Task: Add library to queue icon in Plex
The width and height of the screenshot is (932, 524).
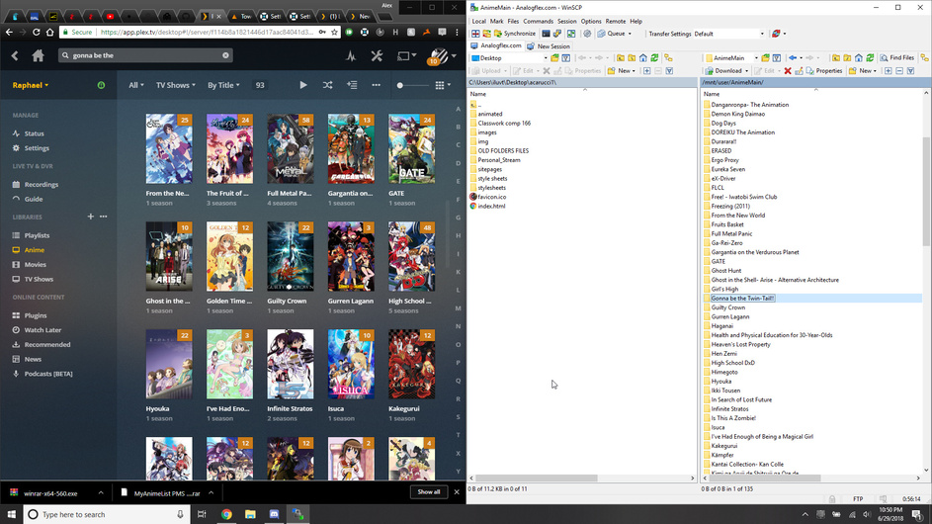Action: (x=352, y=85)
